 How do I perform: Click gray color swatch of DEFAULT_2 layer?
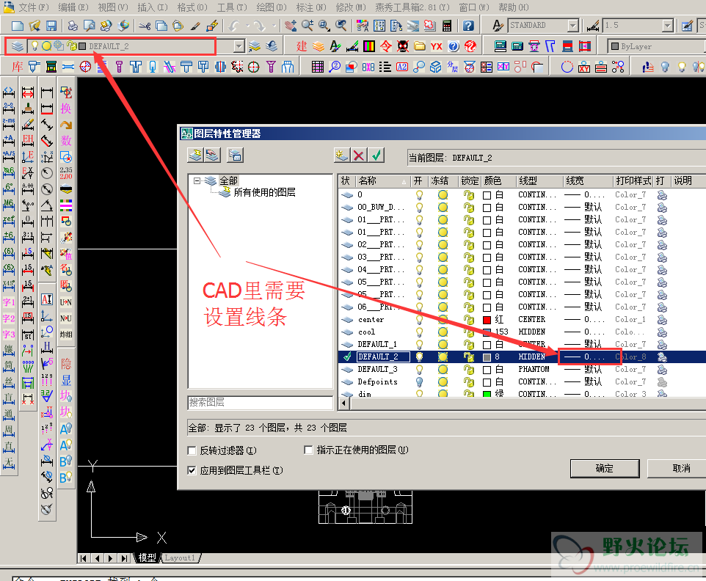[x=487, y=357]
